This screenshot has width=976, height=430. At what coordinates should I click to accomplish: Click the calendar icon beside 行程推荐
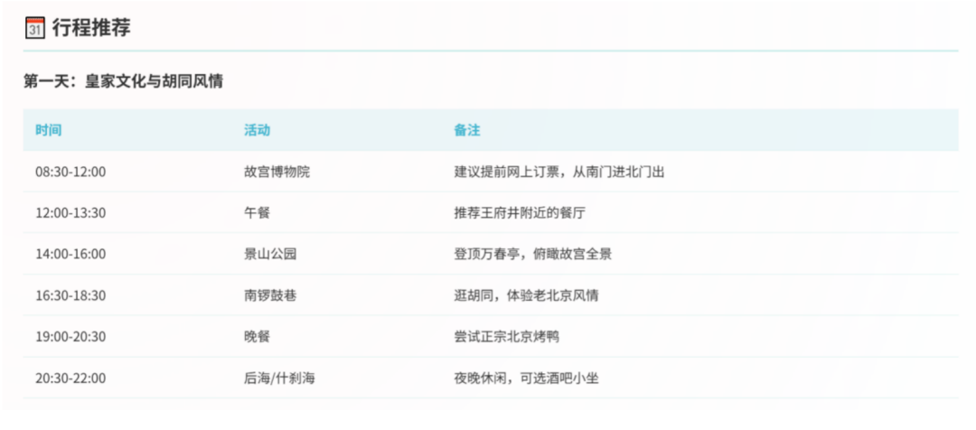[34, 29]
